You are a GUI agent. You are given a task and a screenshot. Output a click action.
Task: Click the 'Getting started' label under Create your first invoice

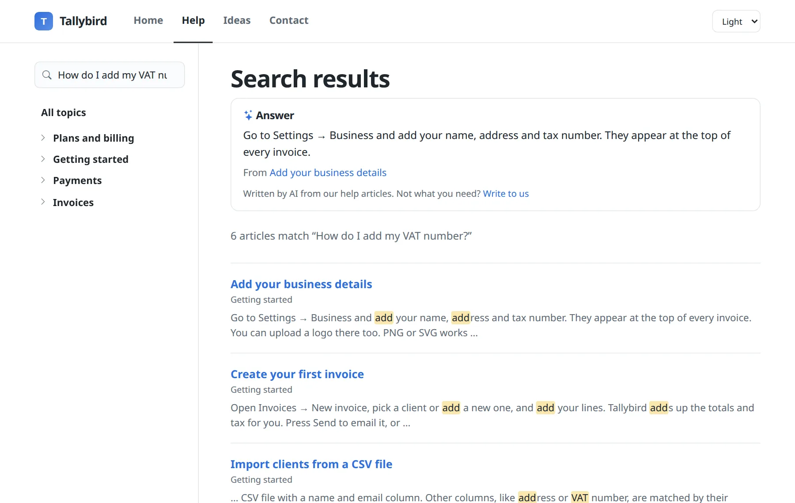[261, 390]
